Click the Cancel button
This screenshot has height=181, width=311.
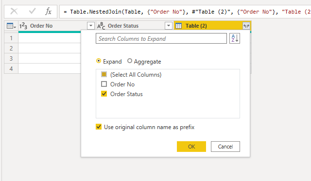coord(225,147)
